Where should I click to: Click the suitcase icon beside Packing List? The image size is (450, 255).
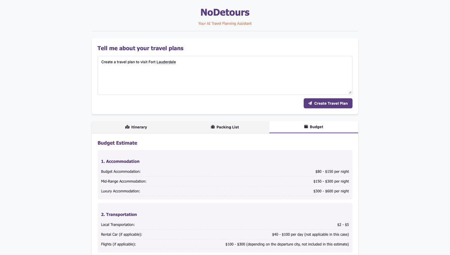[x=212, y=127]
